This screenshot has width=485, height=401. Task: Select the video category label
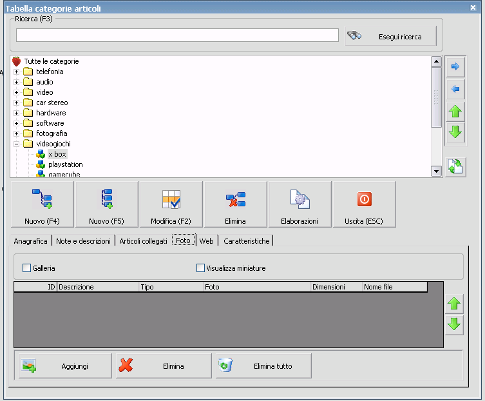[x=44, y=92]
